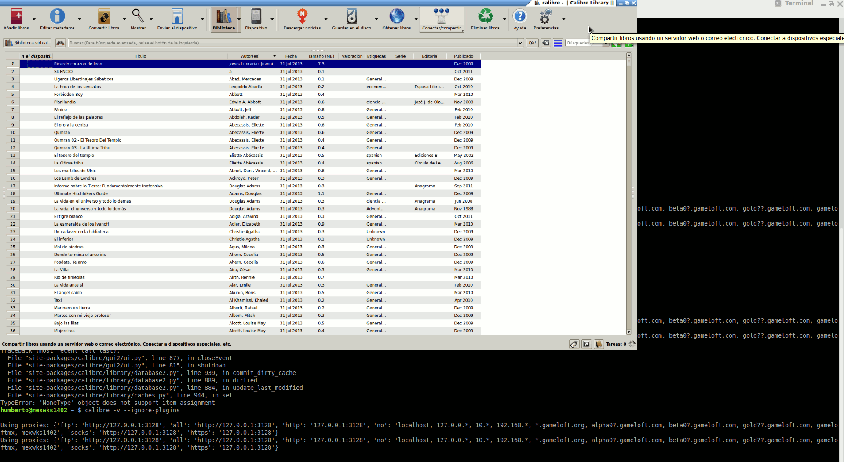844x462 pixels.
Task: Show the tag browser from status bar
Action: point(574,344)
